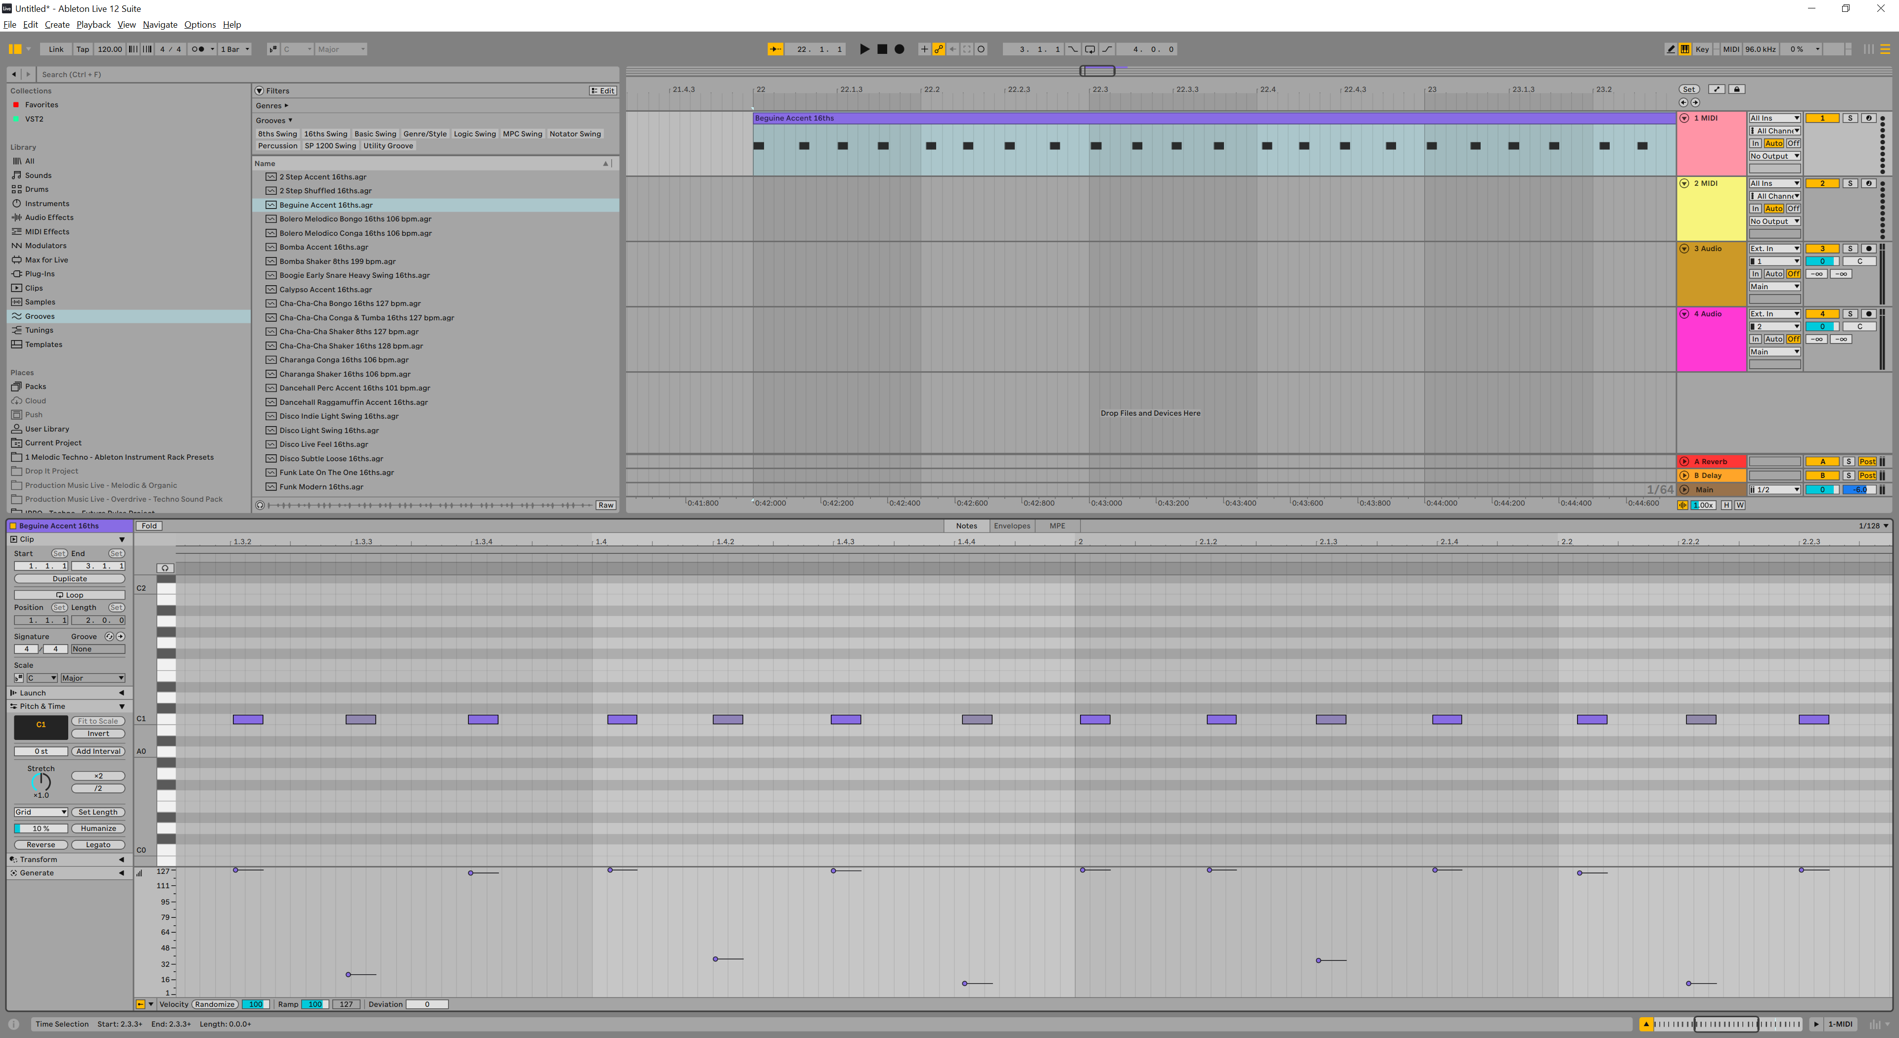This screenshot has width=1899, height=1038.
Task: Click the Humanize button
Action: (98, 829)
